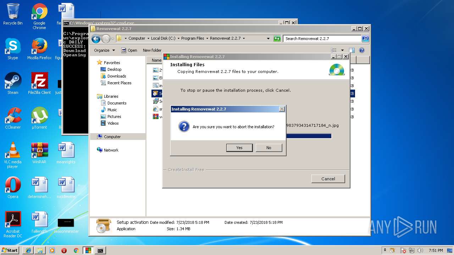Screen dimensions: 454x255
Task: Click the Name column header
Action: [155, 60]
